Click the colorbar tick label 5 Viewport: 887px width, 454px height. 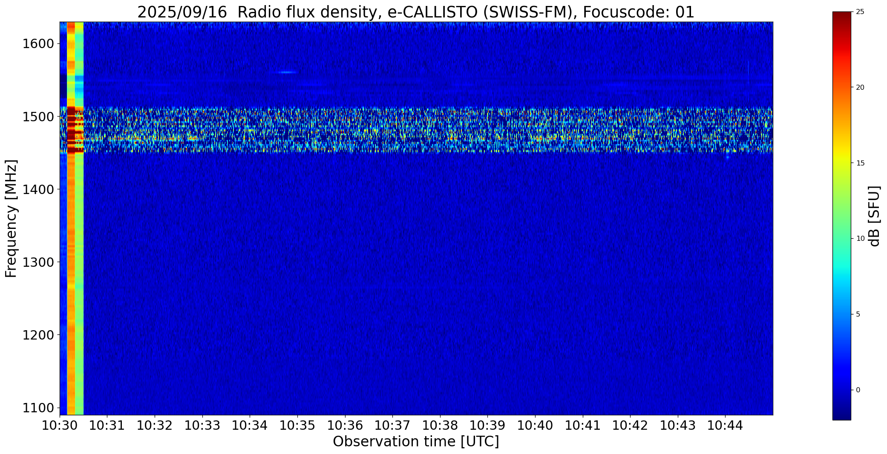click(858, 314)
